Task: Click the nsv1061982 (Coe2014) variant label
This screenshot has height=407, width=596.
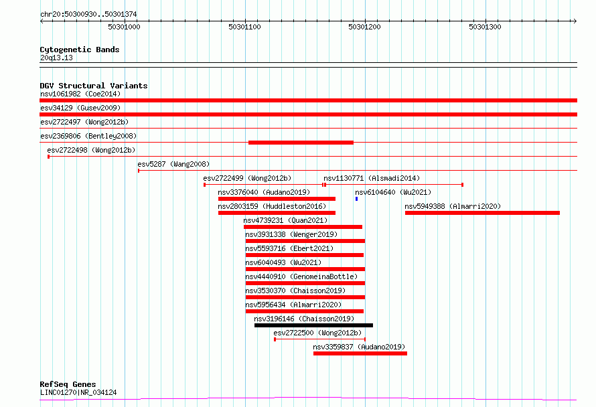Action: [x=80, y=94]
